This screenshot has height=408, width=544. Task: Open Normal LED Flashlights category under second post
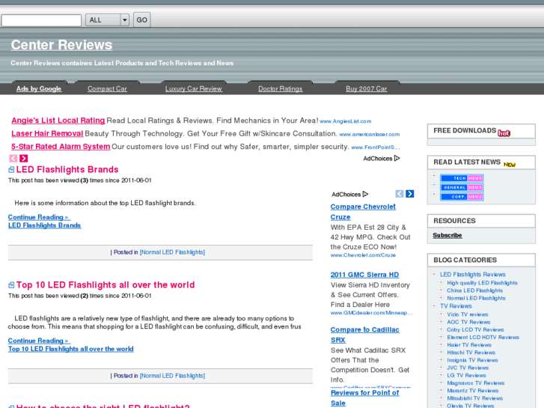pyautogui.click(x=172, y=376)
